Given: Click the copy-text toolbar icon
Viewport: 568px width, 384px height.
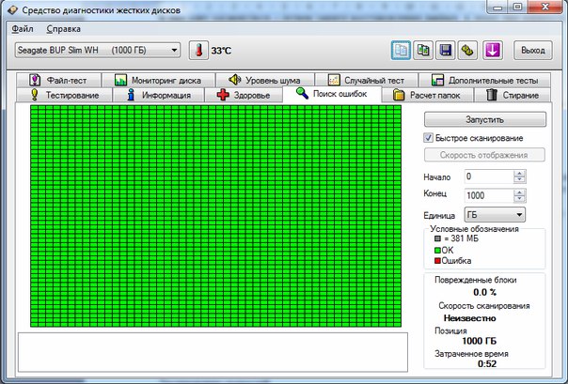Looking at the screenshot, I should pyautogui.click(x=402, y=50).
